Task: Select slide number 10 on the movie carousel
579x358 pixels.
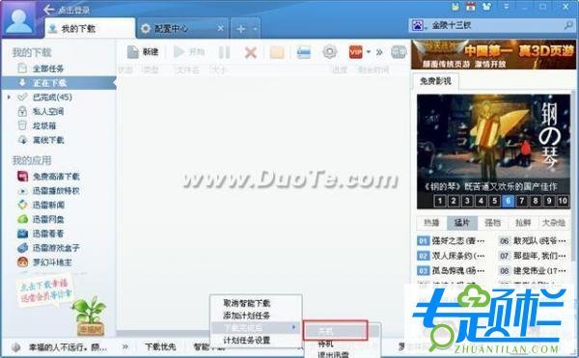Action: 563,201
